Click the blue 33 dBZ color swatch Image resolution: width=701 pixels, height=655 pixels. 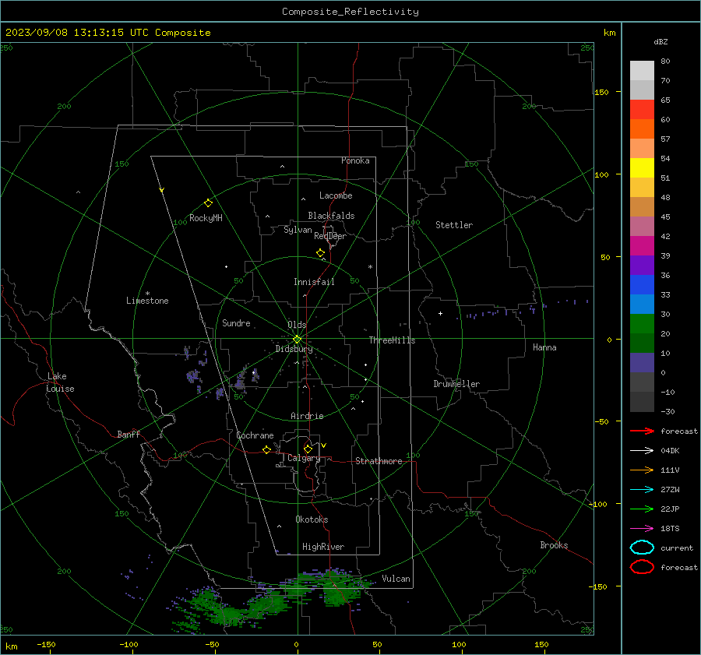642,285
